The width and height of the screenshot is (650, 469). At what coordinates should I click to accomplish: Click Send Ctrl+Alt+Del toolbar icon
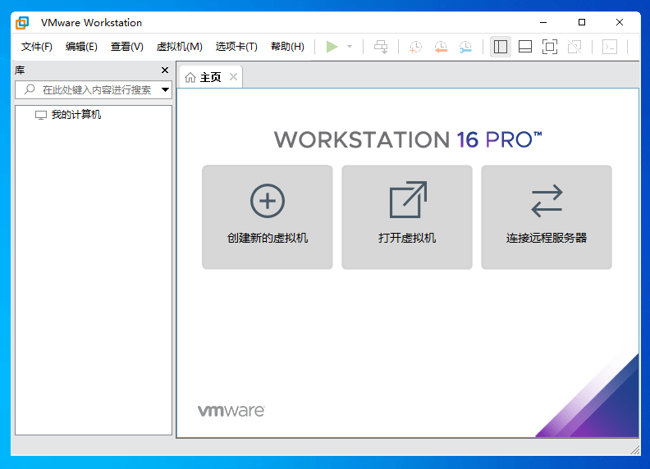click(x=381, y=47)
